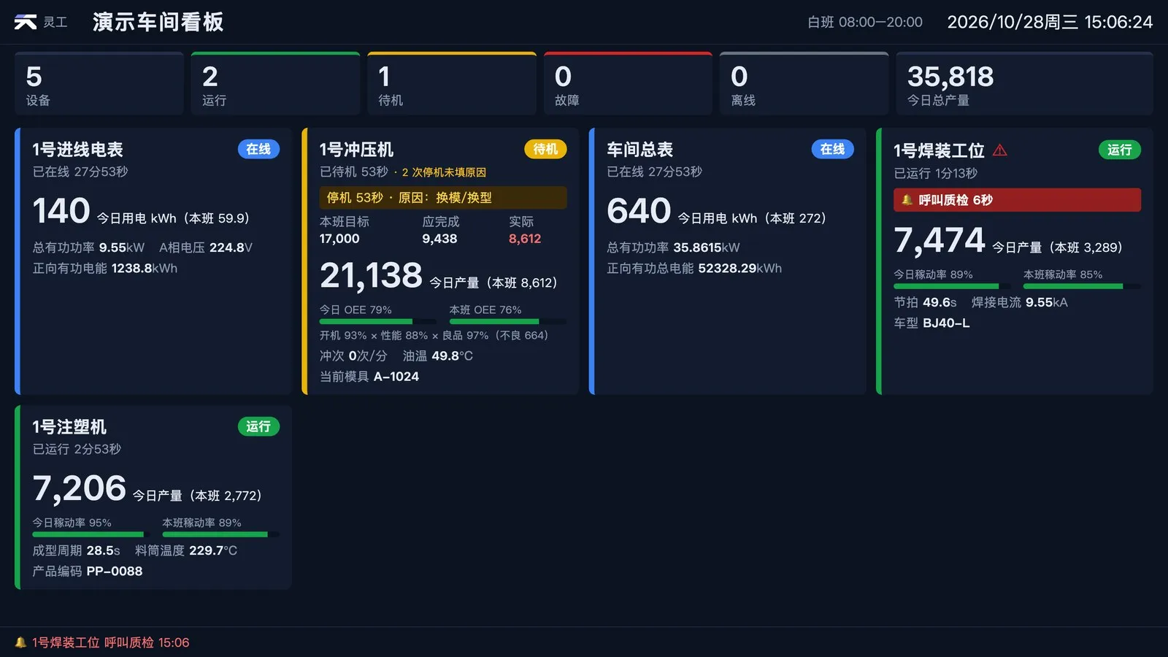1168x657 pixels.
Task: Click the red 实际 8,612 value
Action: click(525, 239)
